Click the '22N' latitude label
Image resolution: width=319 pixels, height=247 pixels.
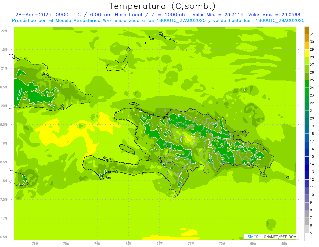pos(4,31)
